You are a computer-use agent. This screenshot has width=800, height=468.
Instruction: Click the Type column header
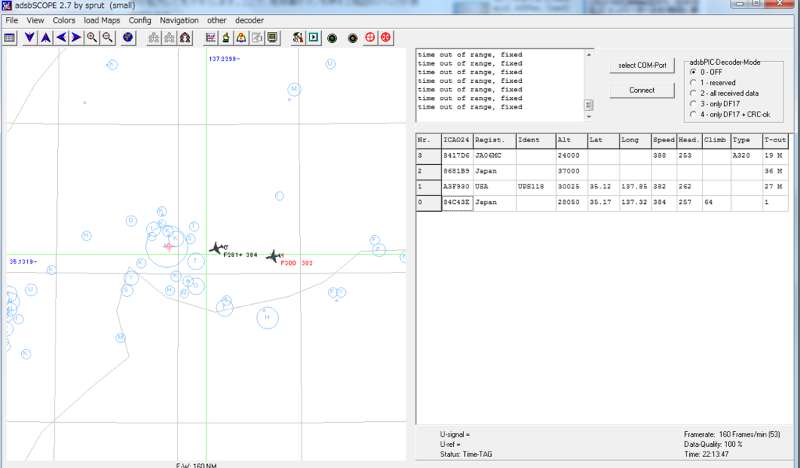click(746, 141)
